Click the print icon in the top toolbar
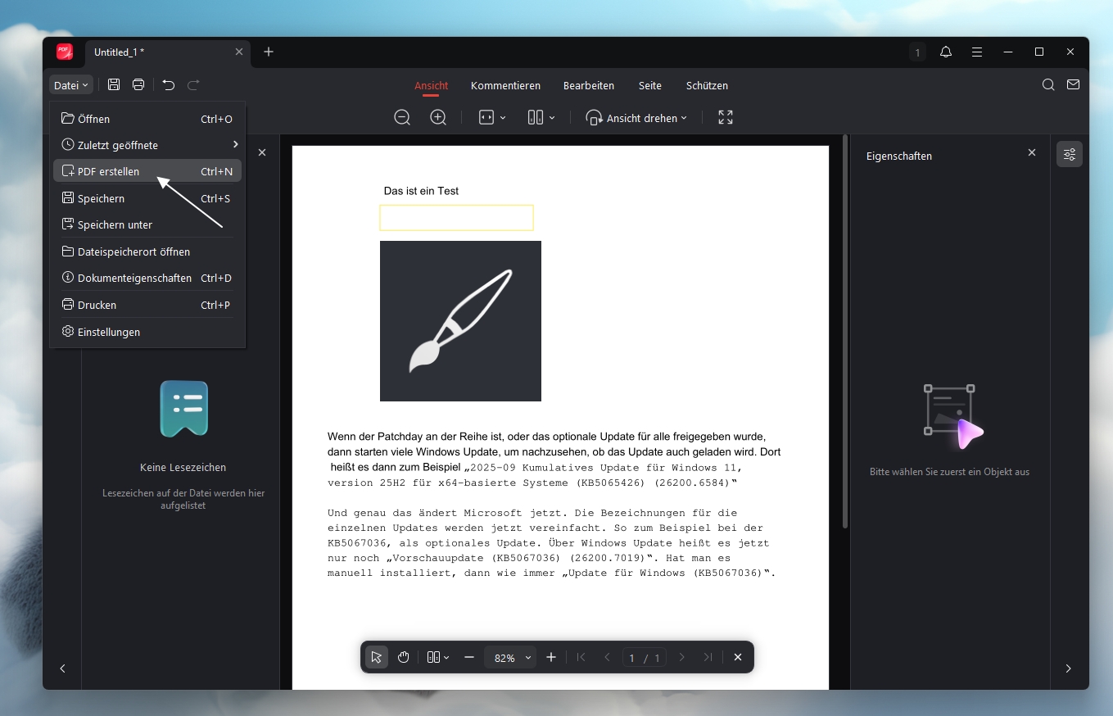1113x716 pixels. click(138, 85)
